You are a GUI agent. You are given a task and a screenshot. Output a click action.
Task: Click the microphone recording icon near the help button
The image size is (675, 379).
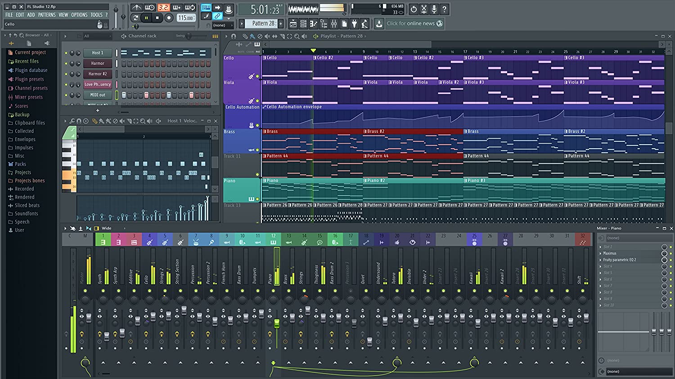[x=434, y=9]
